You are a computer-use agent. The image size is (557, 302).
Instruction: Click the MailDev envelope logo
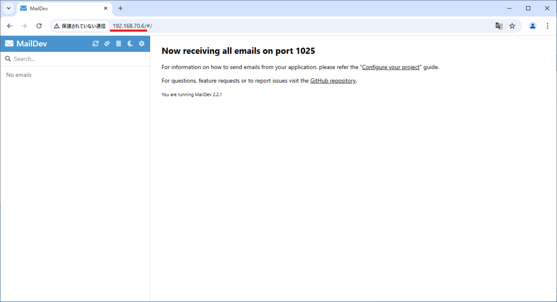pos(9,44)
